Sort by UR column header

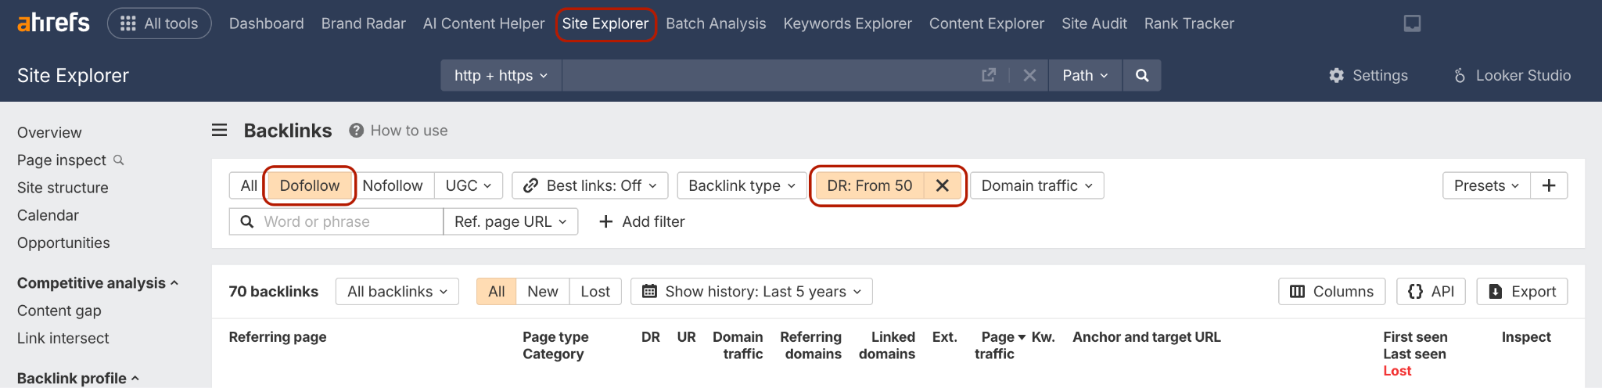pyautogui.click(x=686, y=337)
